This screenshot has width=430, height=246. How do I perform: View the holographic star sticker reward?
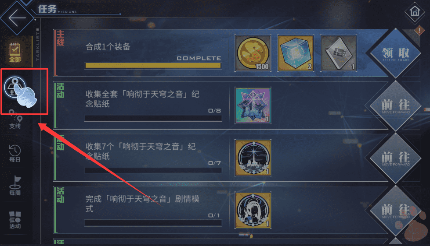click(253, 105)
